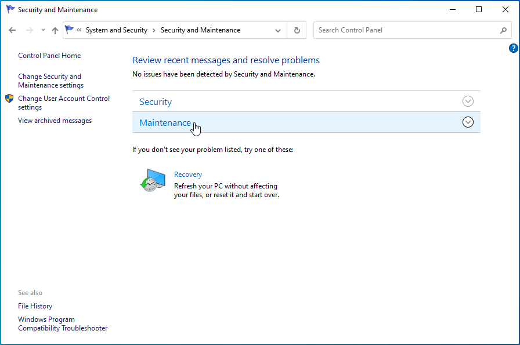This screenshot has width=520, height=345.
Task: Open the address bar history dropdown
Action: (x=279, y=30)
